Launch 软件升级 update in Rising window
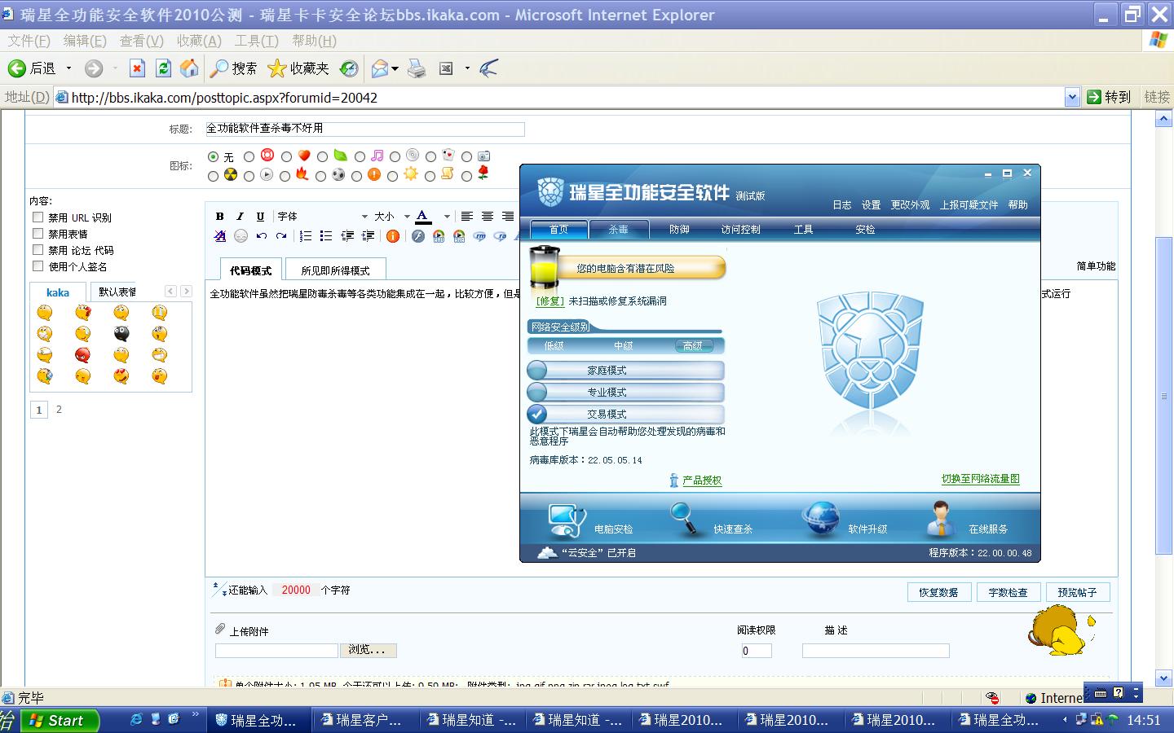Image resolution: width=1174 pixels, height=733 pixels. (845, 521)
